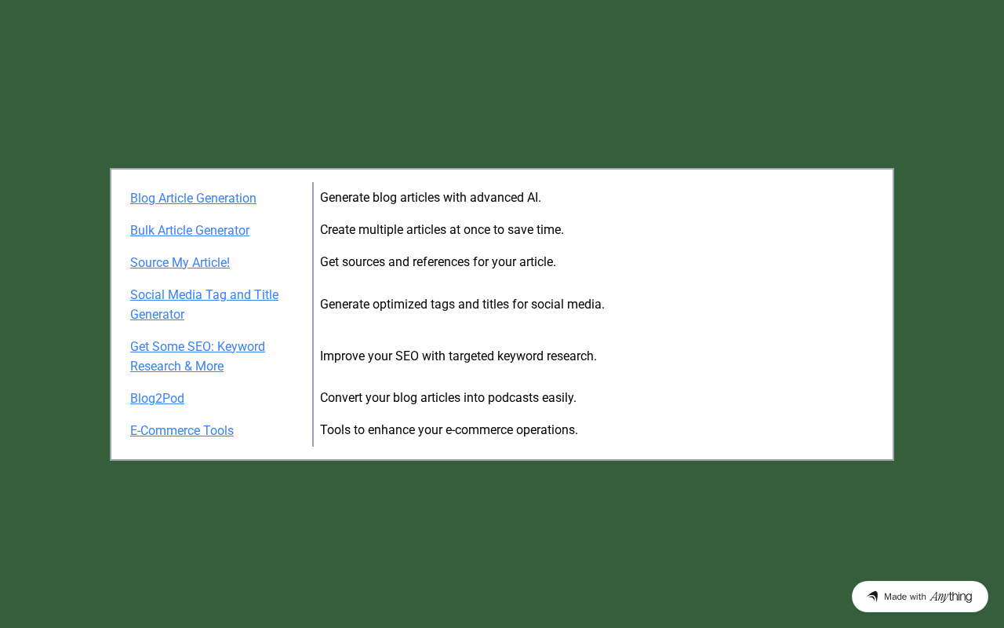Open Get Some SEO: Keyword link

pyautogui.click(x=198, y=346)
